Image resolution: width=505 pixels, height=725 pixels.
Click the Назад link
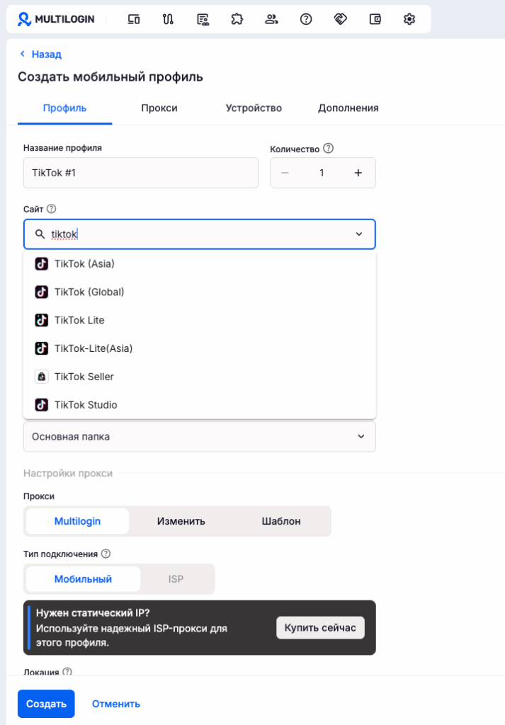[x=46, y=54]
